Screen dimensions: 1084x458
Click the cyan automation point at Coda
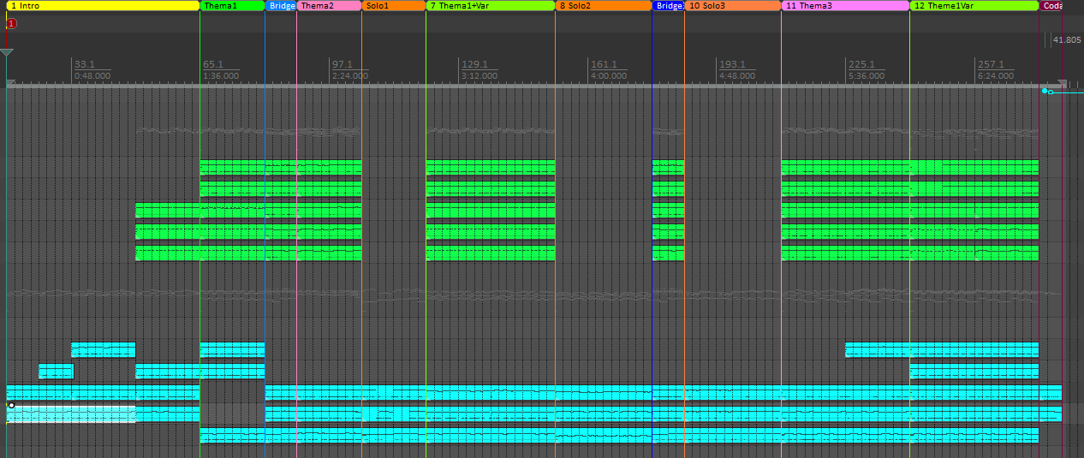coord(1045,91)
